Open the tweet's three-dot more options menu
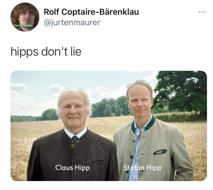The width and height of the screenshot is (213, 190). (x=202, y=12)
